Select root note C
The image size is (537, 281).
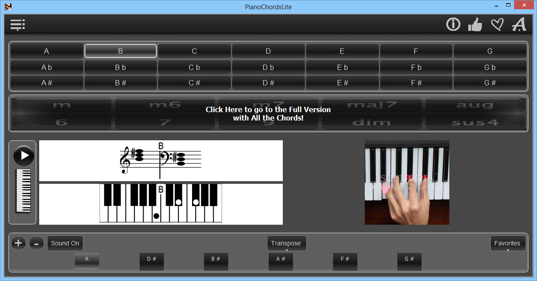(194, 51)
